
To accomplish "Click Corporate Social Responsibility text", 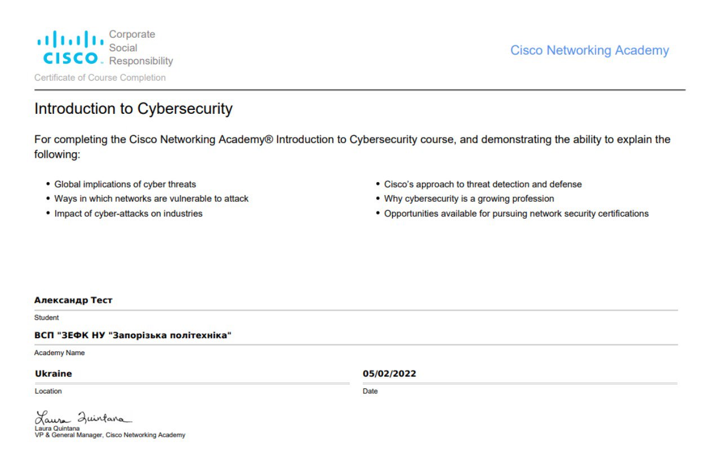I will pyautogui.click(x=141, y=48).
